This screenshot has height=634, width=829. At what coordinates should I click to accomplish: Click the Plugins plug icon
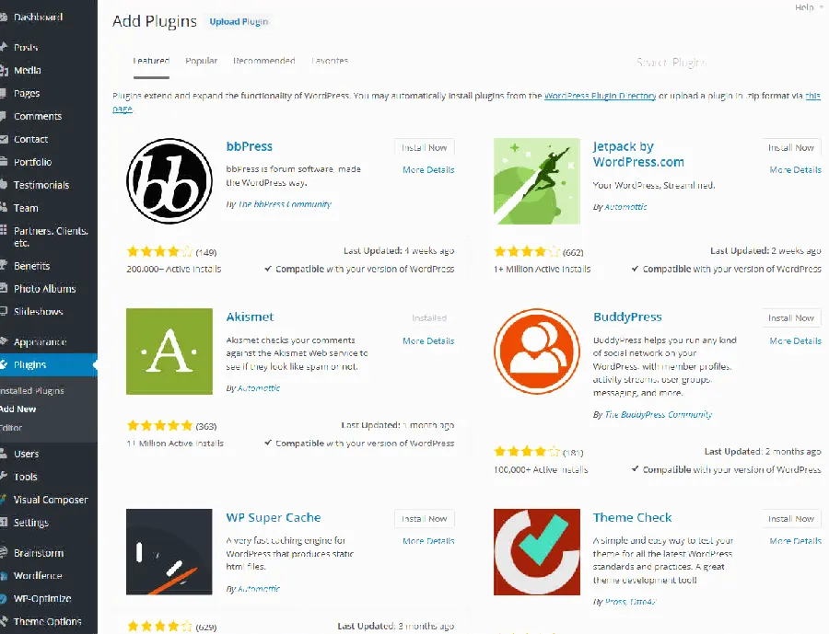(3, 364)
